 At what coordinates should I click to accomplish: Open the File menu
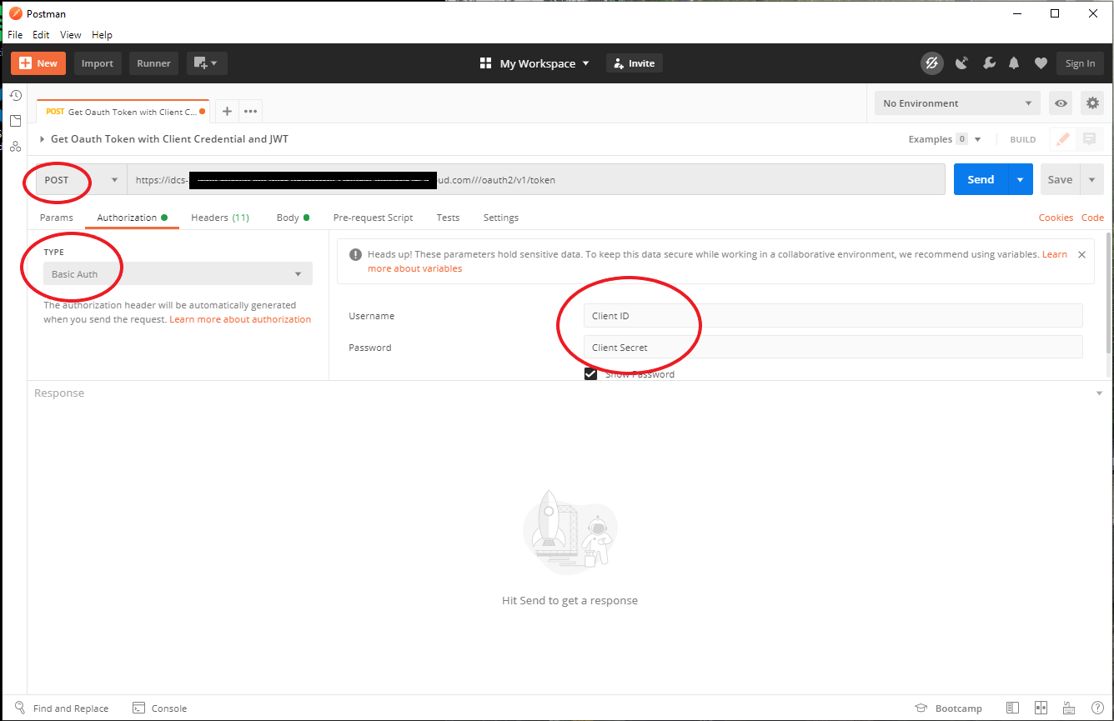15,35
